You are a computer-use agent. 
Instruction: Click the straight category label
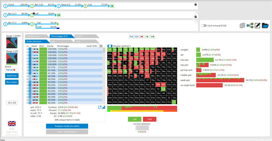click(184, 50)
